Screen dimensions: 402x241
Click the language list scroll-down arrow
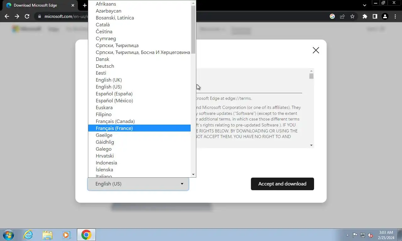click(193, 174)
